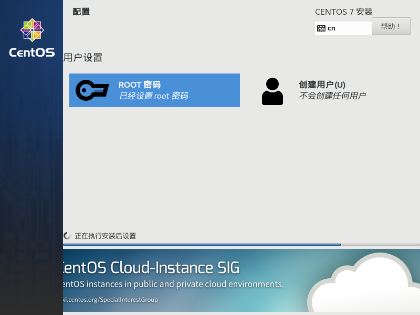Click the spinning progress indicator icon
This screenshot has height=315, width=420.
tap(67, 236)
